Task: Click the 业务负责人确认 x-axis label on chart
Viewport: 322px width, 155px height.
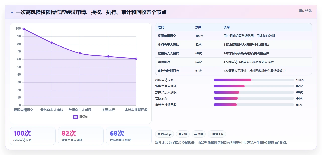Action: coord(52,110)
